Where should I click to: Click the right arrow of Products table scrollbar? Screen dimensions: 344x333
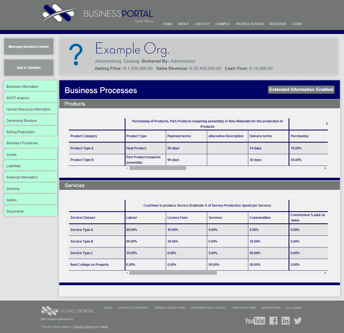[325, 168]
